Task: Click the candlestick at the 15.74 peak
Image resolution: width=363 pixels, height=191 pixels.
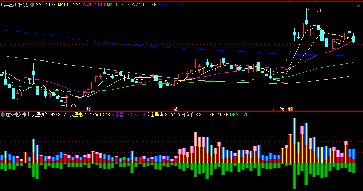Action: 306,22
